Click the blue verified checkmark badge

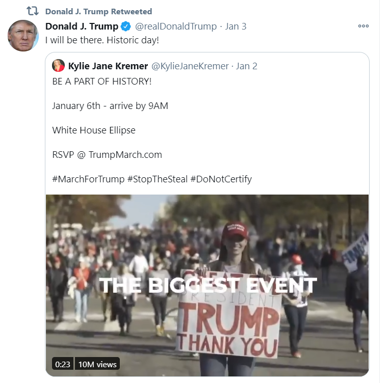(126, 26)
